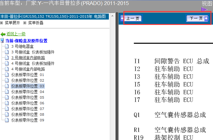This screenshot has height=140, width=213.
Task: Click page icon beside 3 号接线盒内部电路
Action: click(7, 58)
